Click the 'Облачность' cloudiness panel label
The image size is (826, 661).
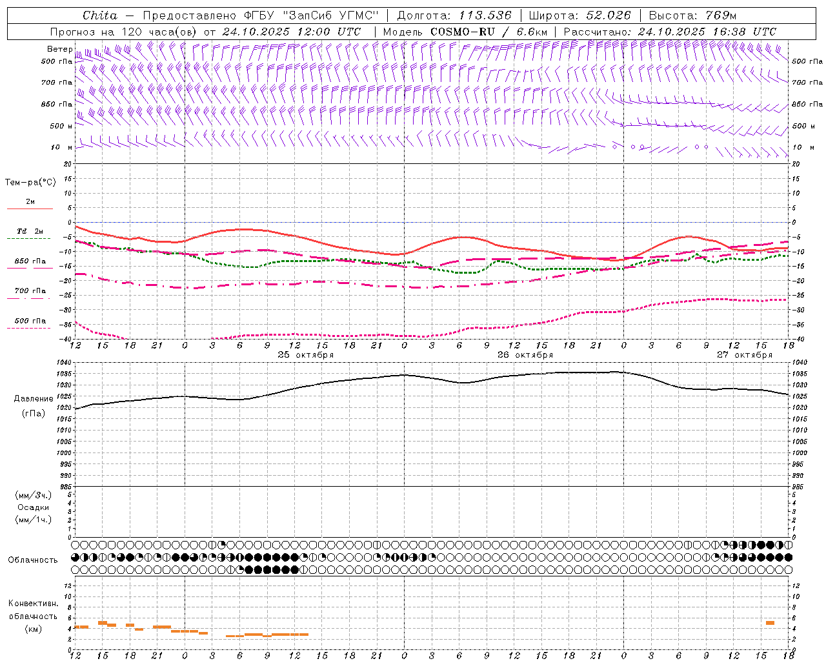[33, 560]
